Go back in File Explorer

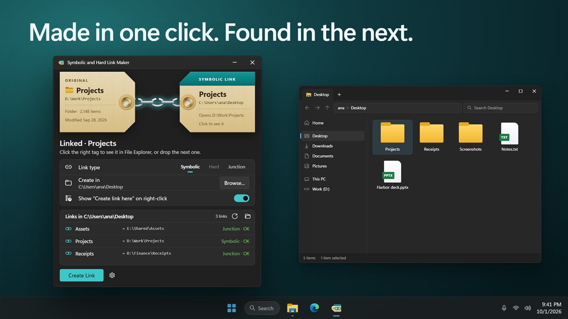pyautogui.click(x=308, y=108)
